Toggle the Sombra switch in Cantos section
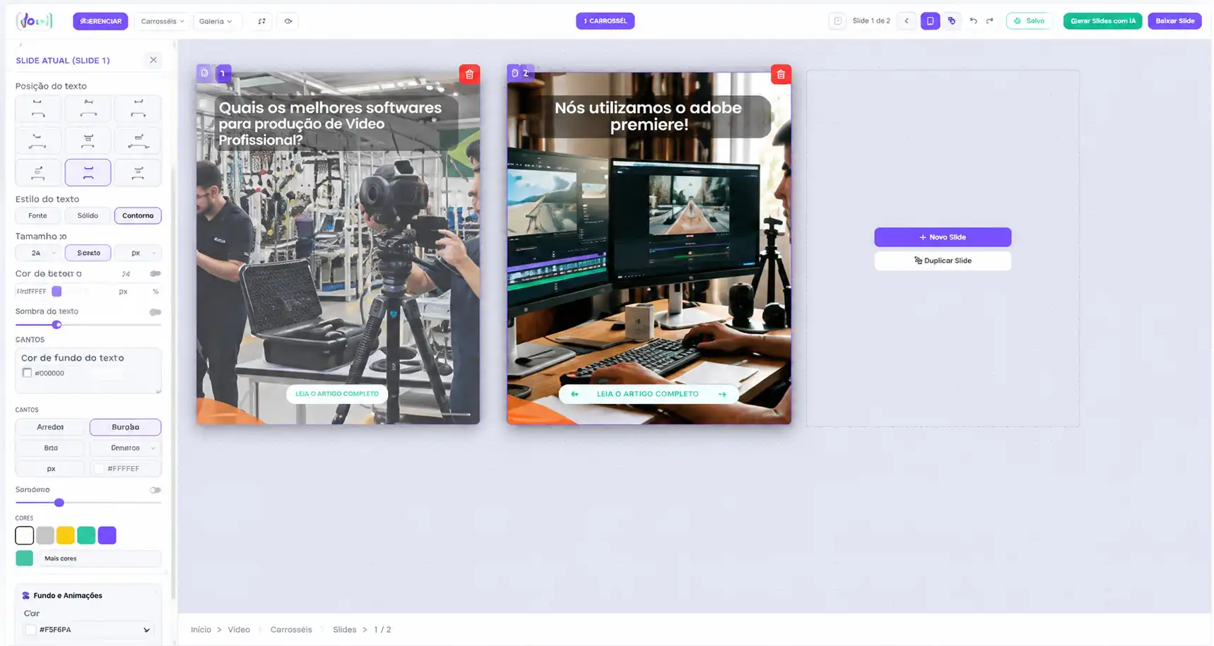The height and width of the screenshot is (646, 1214). [x=155, y=490]
